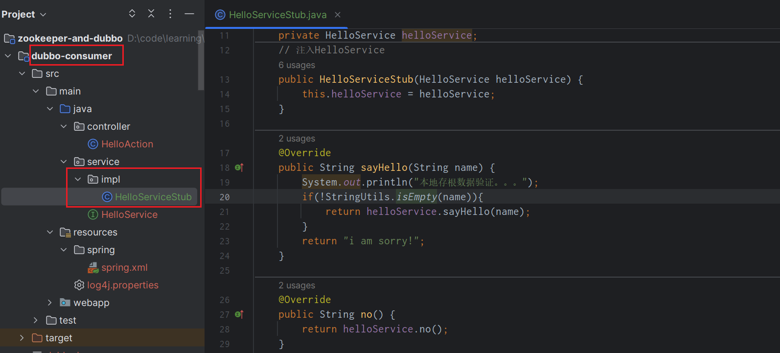
Task: Click the test folder icon
Action: tap(51, 320)
